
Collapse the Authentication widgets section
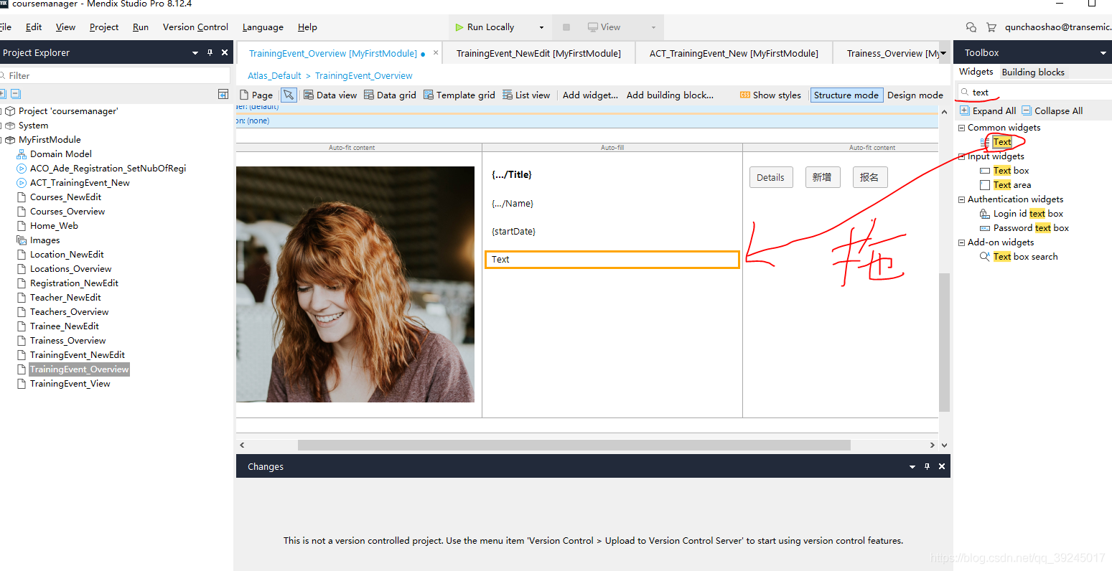pyautogui.click(x=962, y=199)
